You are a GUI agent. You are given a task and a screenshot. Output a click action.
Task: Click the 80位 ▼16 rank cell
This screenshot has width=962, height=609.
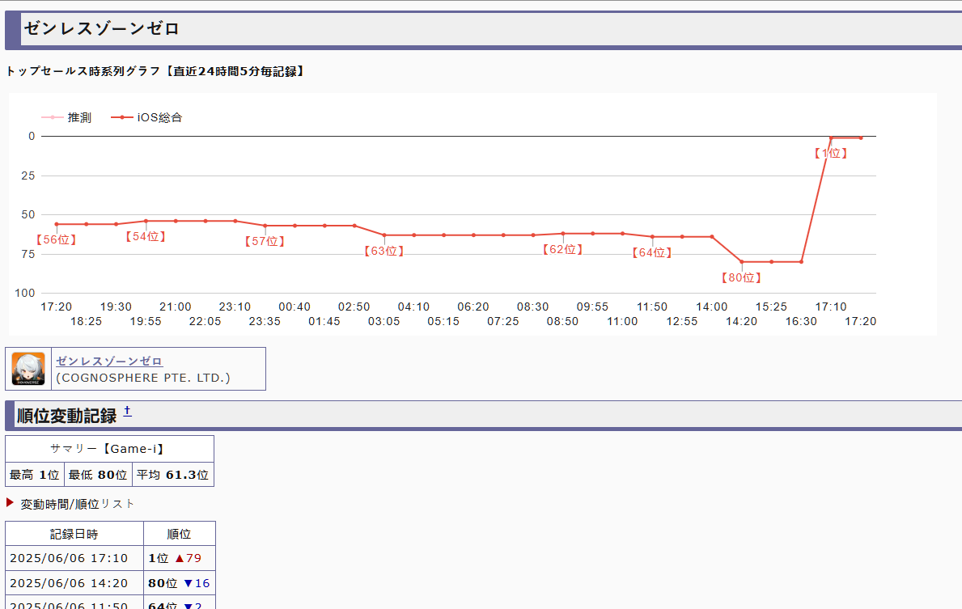[179, 583]
